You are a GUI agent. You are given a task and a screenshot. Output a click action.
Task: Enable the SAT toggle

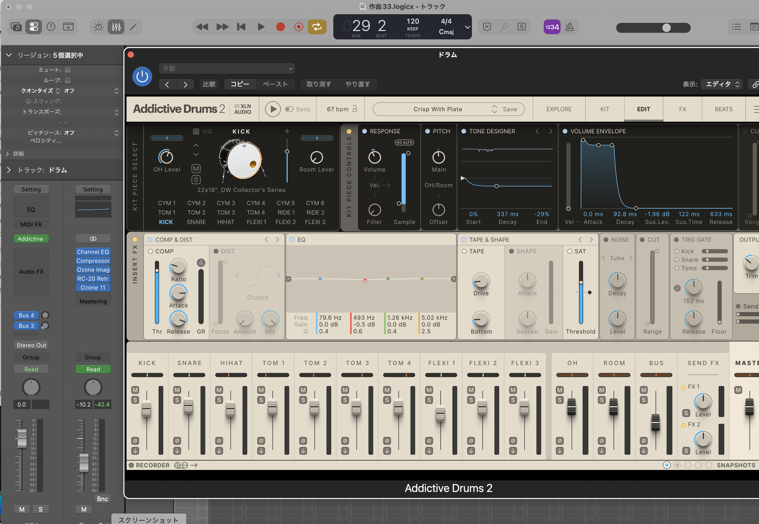(x=570, y=251)
